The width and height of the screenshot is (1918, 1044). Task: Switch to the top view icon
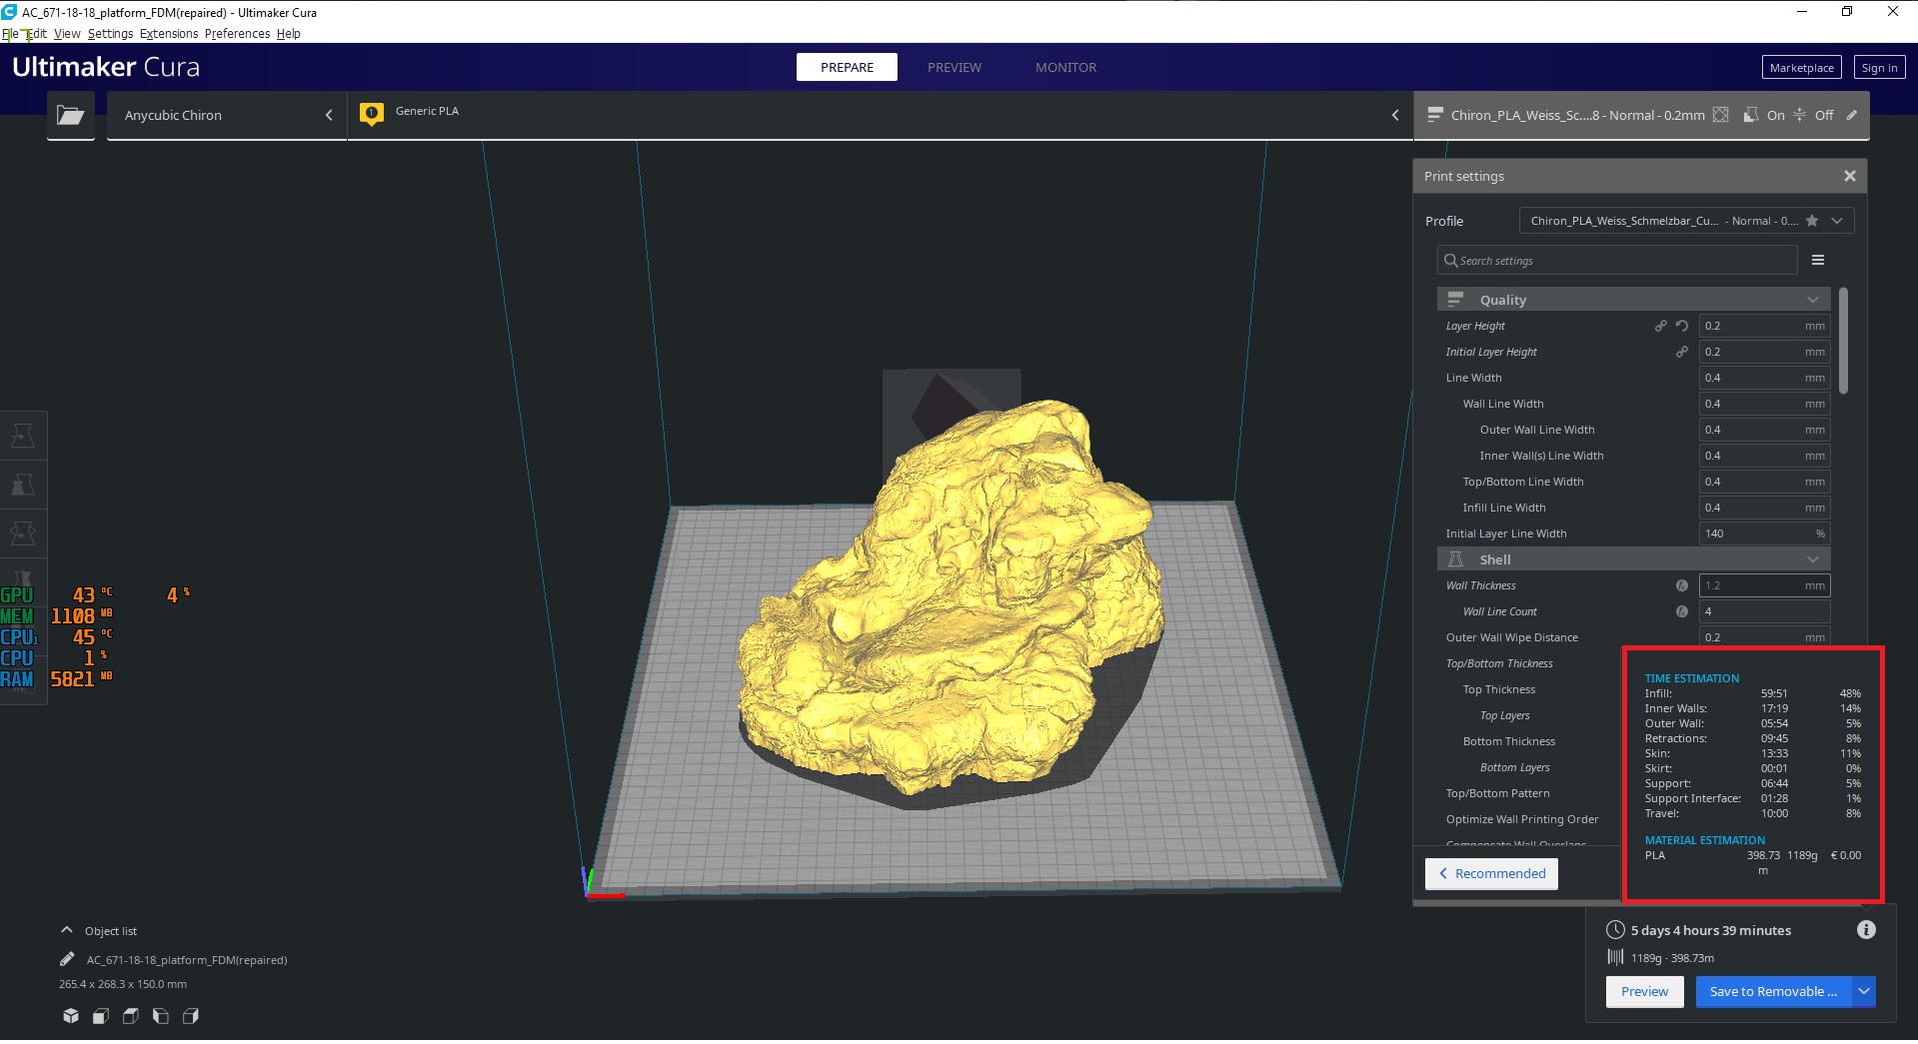point(130,1016)
